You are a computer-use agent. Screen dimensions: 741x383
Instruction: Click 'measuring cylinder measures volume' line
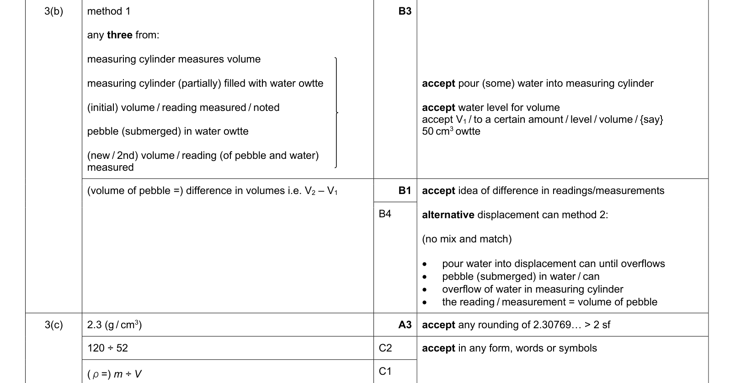[174, 59]
